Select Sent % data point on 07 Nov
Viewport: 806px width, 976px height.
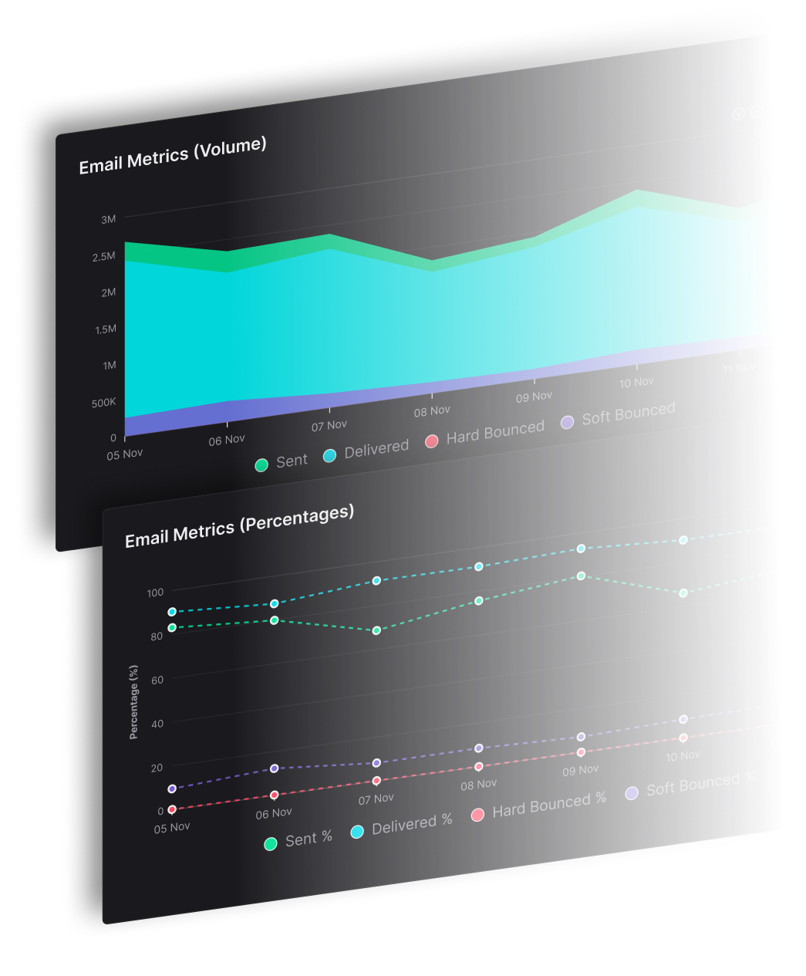coord(376,630)
